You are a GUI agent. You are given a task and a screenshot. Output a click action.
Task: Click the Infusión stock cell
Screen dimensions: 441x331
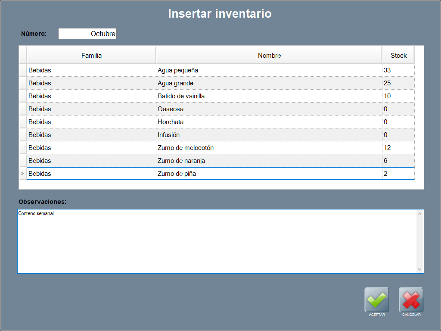[398, 135]
